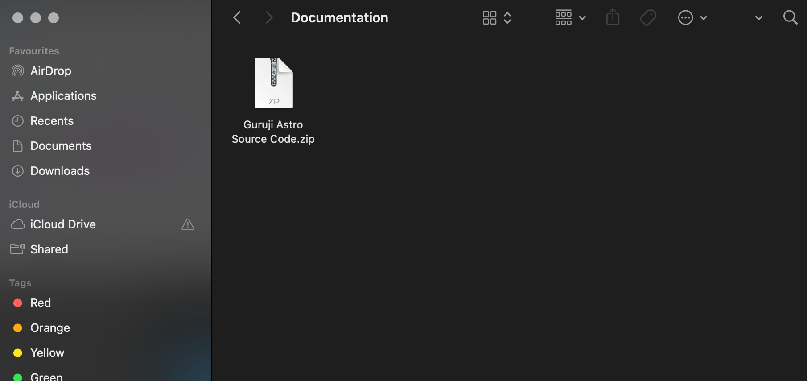Click the Documents page icon

point(18,146)
